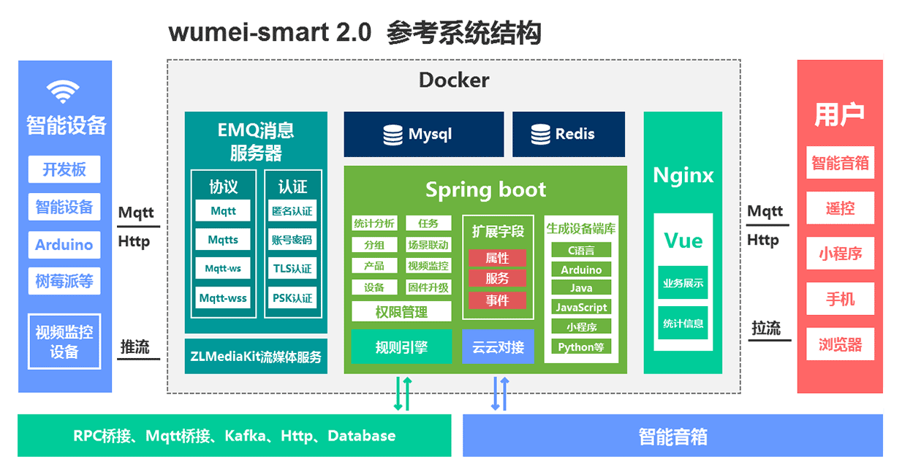Image resolution: width=902 pixels, height=475 pixels.
Task: Click the database icon beside Redis
Action: click(540, 134)
